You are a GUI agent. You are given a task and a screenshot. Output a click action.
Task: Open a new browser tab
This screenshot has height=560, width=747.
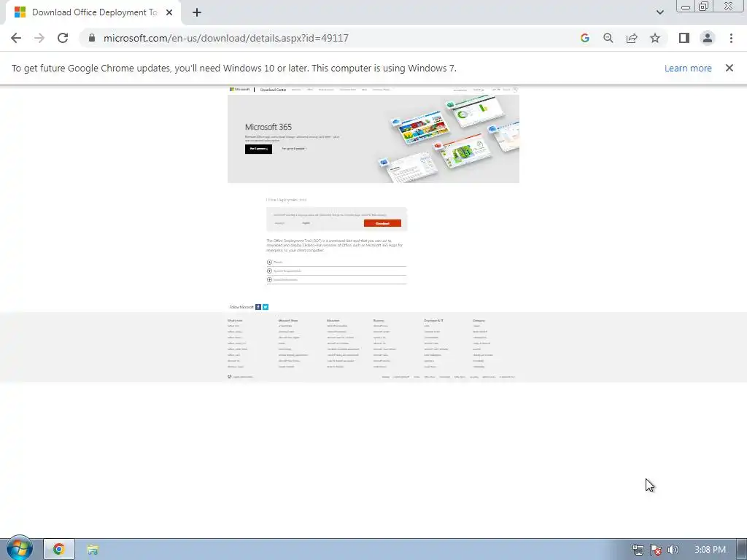(197, 12)
